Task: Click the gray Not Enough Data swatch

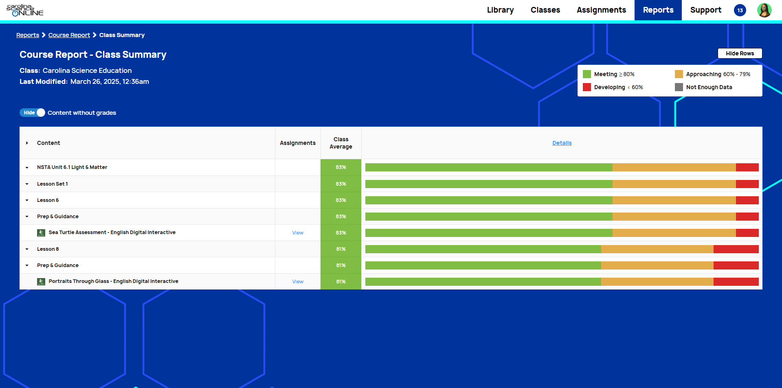Action: coord(679,87)
